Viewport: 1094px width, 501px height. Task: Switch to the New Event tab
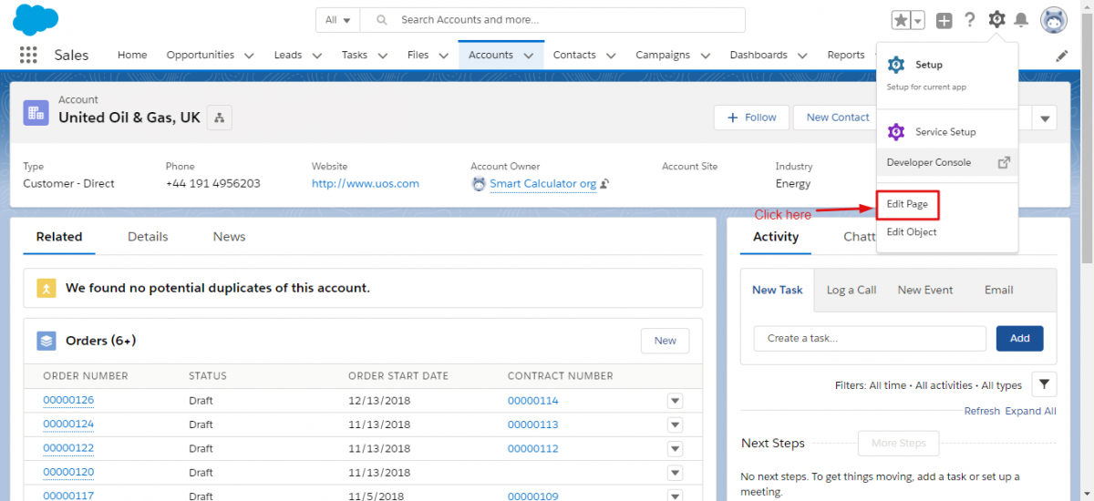[x=925, y=290]
